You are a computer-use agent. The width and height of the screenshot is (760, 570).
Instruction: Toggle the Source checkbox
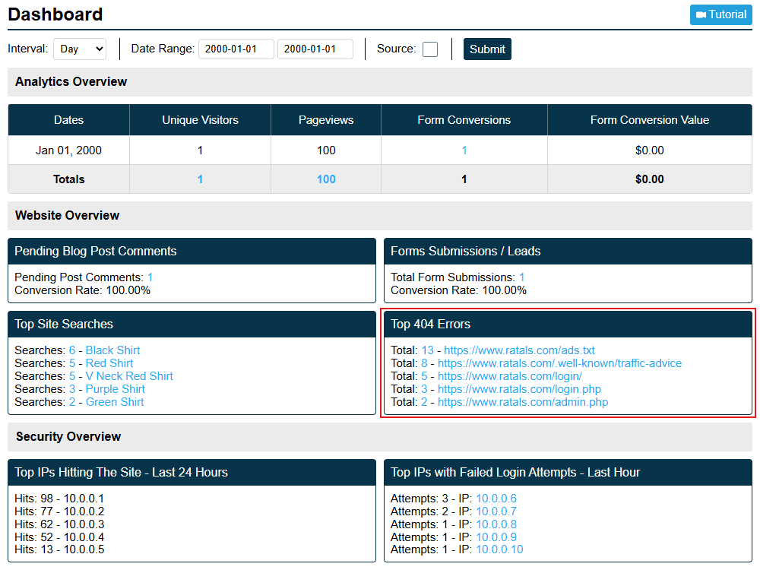pos(430,49)
